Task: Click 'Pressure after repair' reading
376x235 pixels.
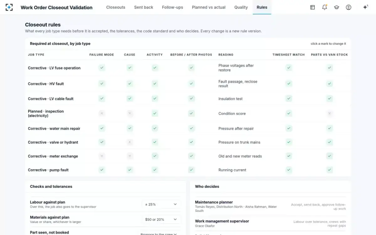Action: coord(236,128)
